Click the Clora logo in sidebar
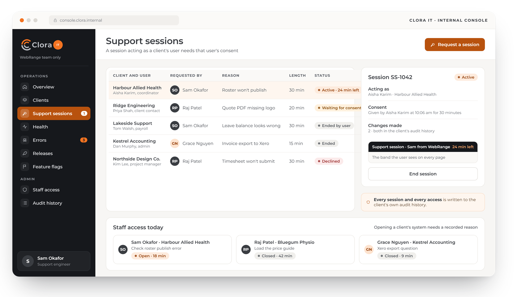Image resolution: width=514 pixels, height=297 pixels. click(37, 45)
